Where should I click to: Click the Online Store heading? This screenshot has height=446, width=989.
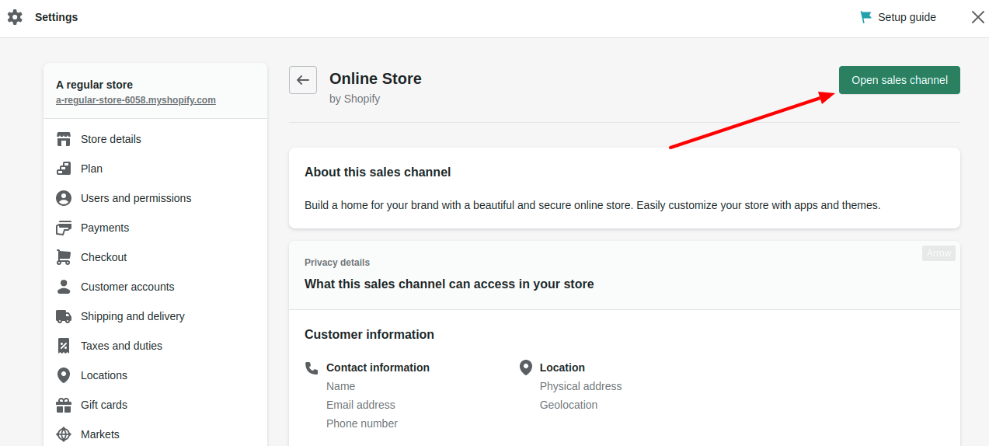[x=375, y=78]
